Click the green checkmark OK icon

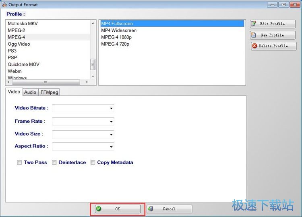tap(99, 209)
